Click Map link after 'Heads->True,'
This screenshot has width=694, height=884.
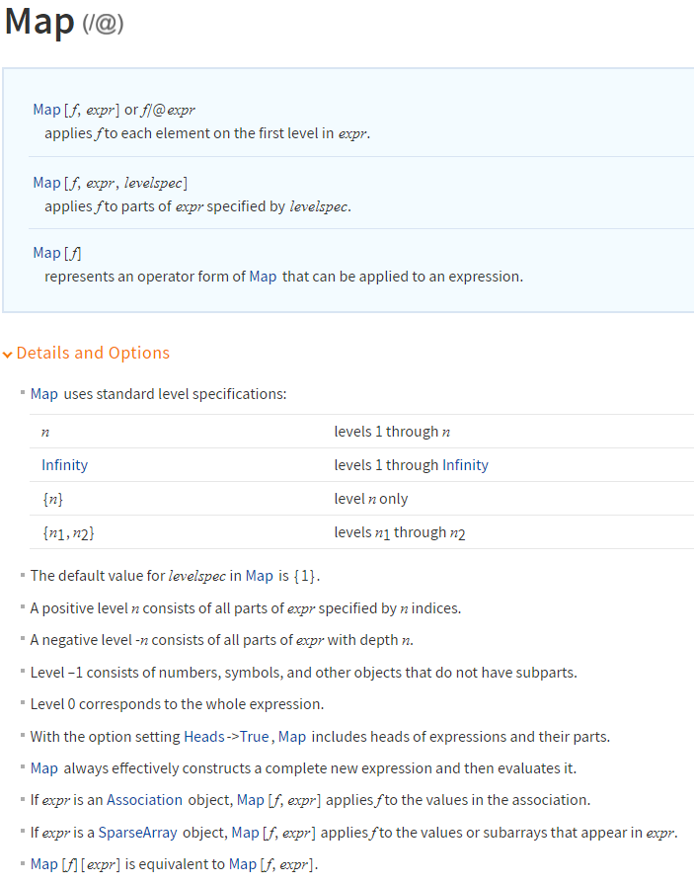(x=292, y=737)
